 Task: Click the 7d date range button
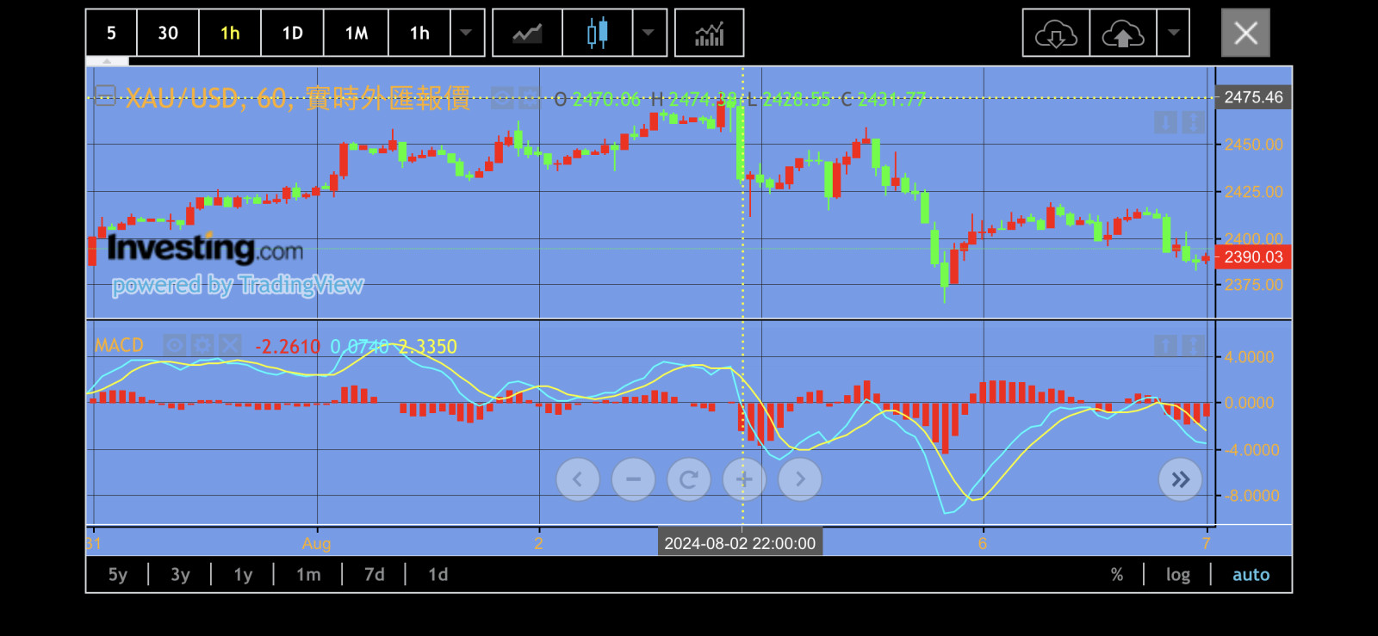(x=374, y=575)
